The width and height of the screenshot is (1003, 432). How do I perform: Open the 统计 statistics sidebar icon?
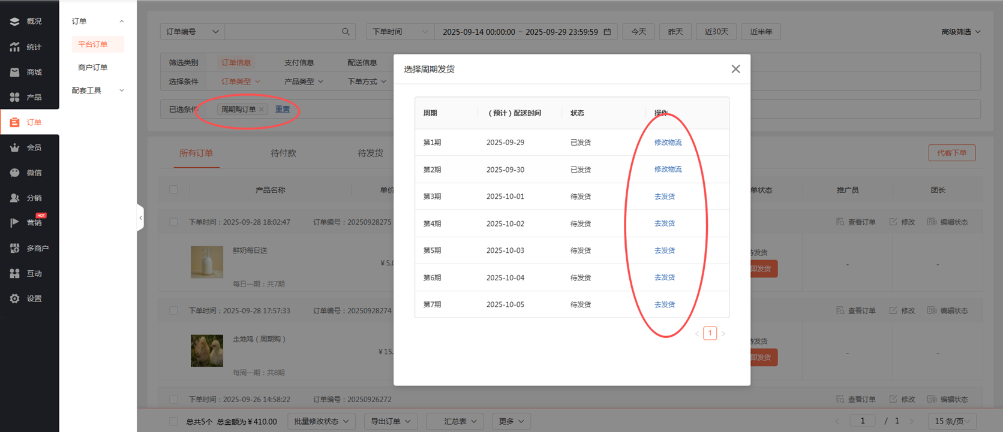15,47
